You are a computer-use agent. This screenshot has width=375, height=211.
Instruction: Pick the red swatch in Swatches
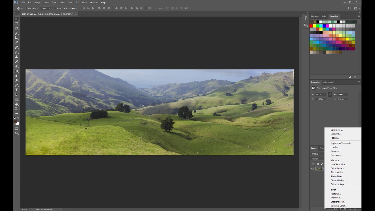click(x=311, y=26)
